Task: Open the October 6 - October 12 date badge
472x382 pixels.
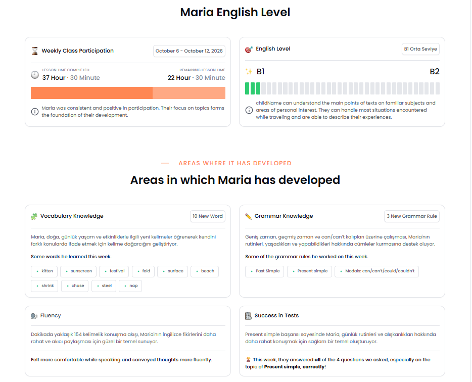Action: pyautogui.click(x=189, y=51)
